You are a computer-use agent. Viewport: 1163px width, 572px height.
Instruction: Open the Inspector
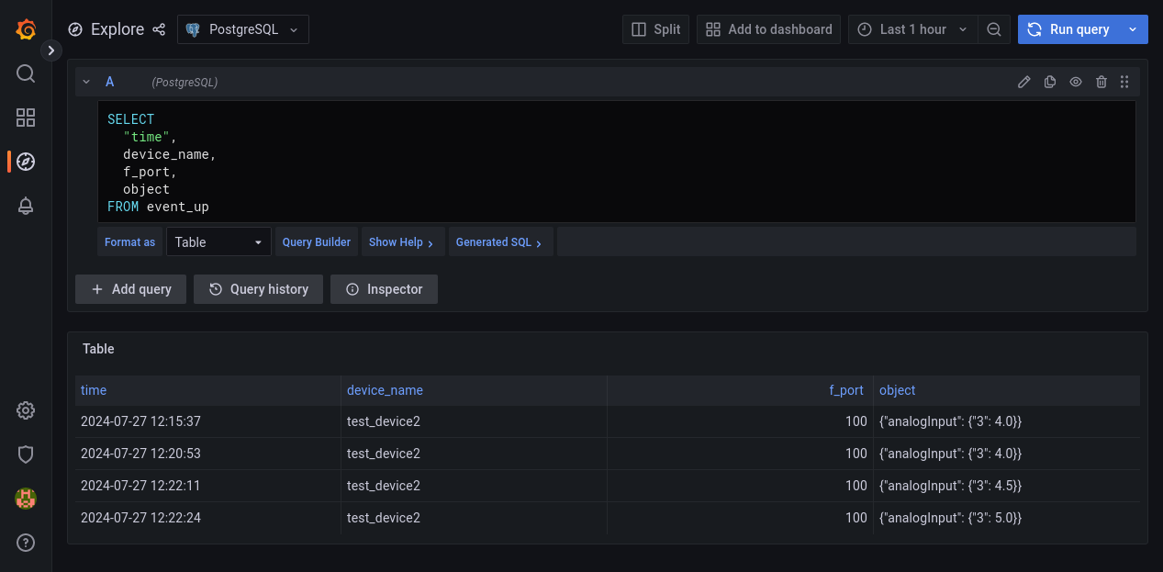click(x=384, y=289)
